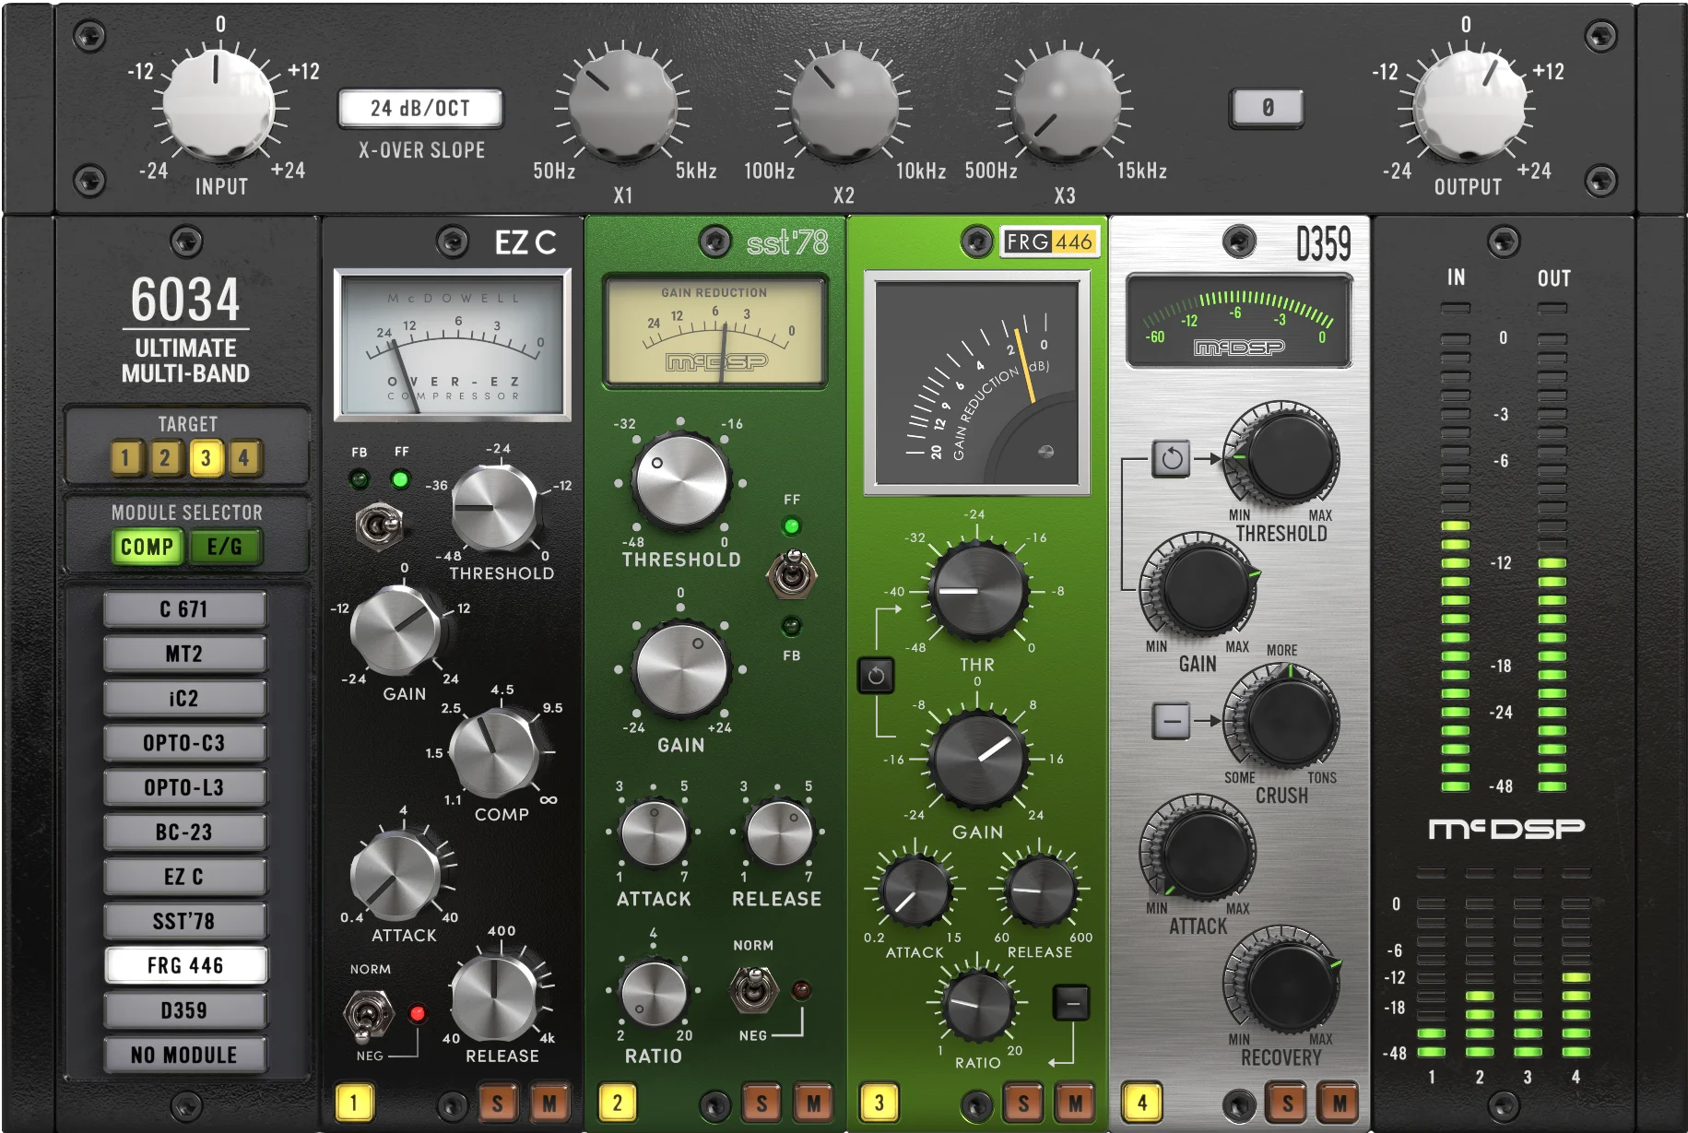Click the X2 crossover frequency knob

click(x=844, y=104)
